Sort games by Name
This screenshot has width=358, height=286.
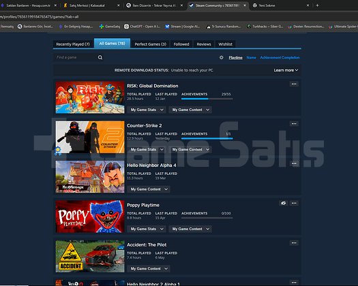pyautogui.click(x=251, y=57)
